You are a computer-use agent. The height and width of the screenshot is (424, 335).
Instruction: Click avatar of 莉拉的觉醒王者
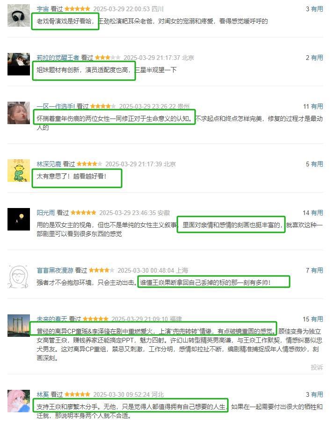coord(19,64)
